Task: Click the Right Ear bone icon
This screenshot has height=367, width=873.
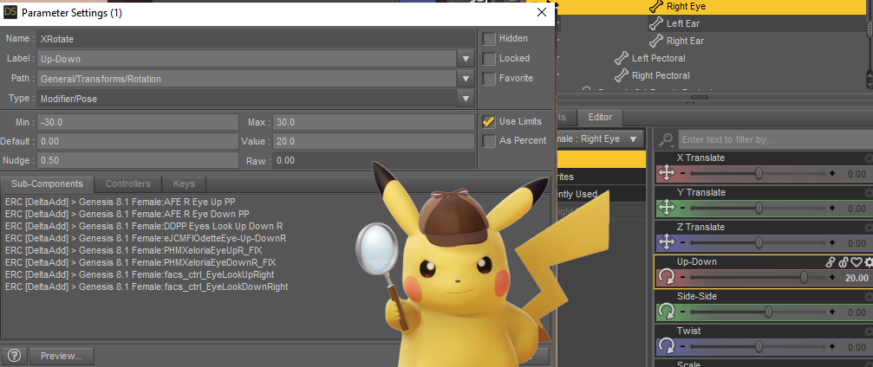Action: click(657, 41)
